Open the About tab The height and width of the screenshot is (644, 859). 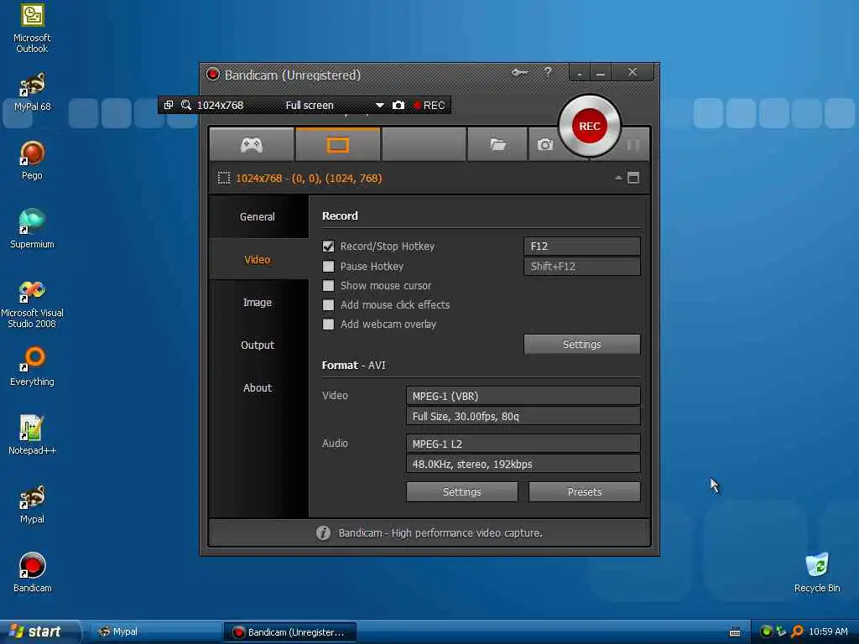pos(258,387)
